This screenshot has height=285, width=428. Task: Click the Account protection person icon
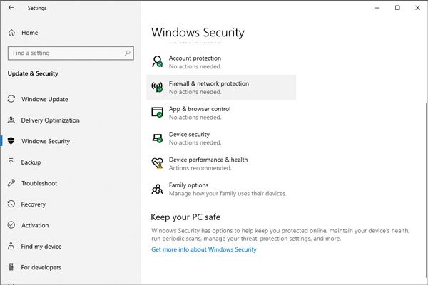[157, 62]
